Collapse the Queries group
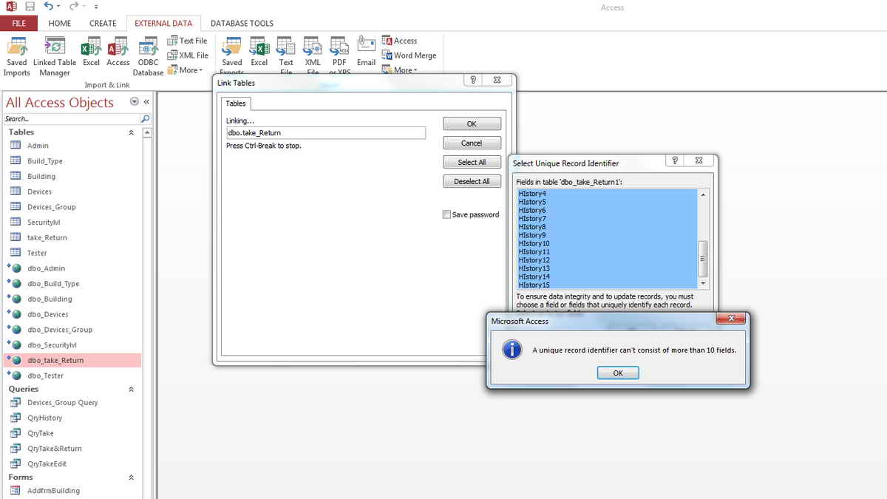 point(132,389)
